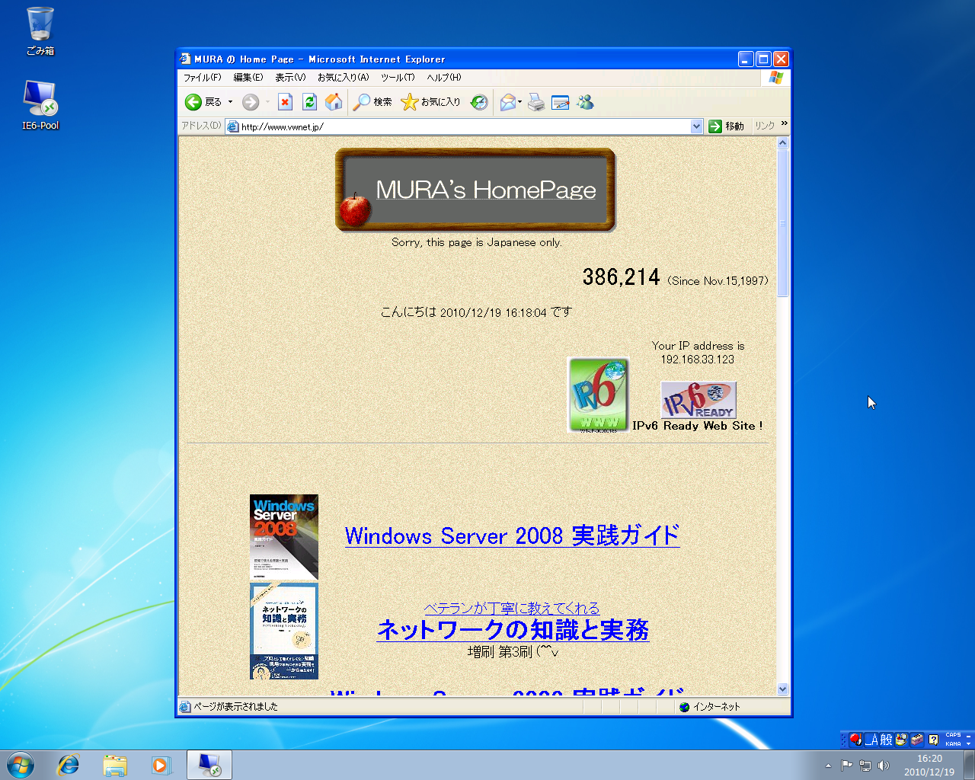Click the network tray icon
The image size is (975, 780).
pyautogui.click(x=865, y=766)
